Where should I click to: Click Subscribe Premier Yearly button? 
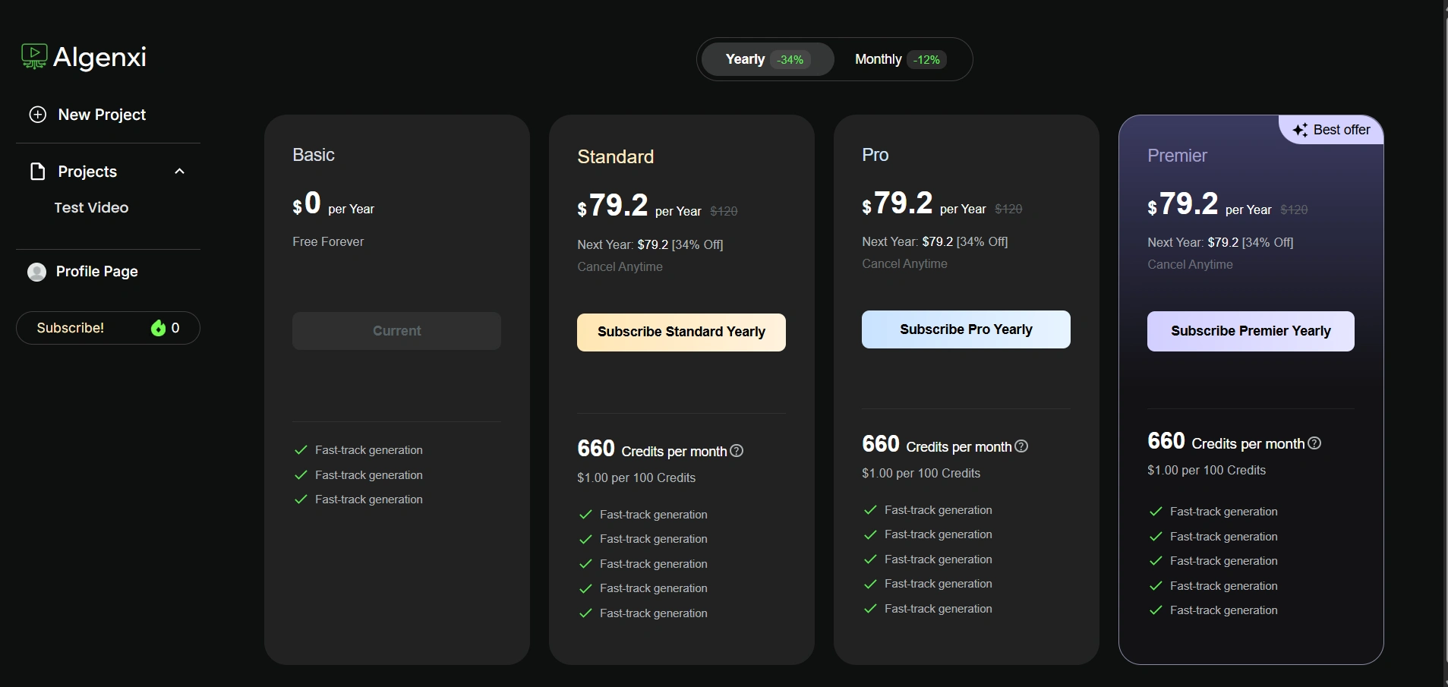point(1251,331)
